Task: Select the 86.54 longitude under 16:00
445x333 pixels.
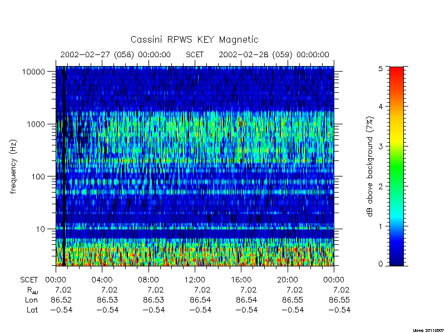Action: coord(246,300)
